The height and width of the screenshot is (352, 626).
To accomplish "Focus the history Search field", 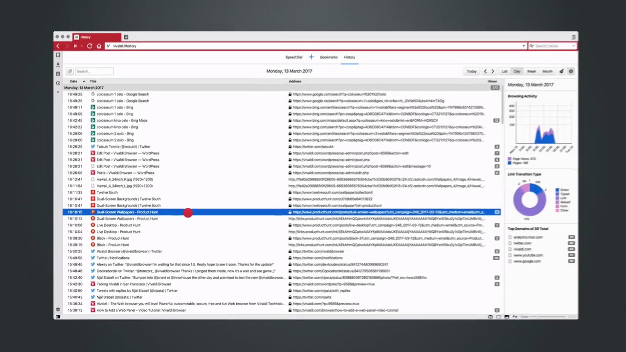I will point(94,71).
